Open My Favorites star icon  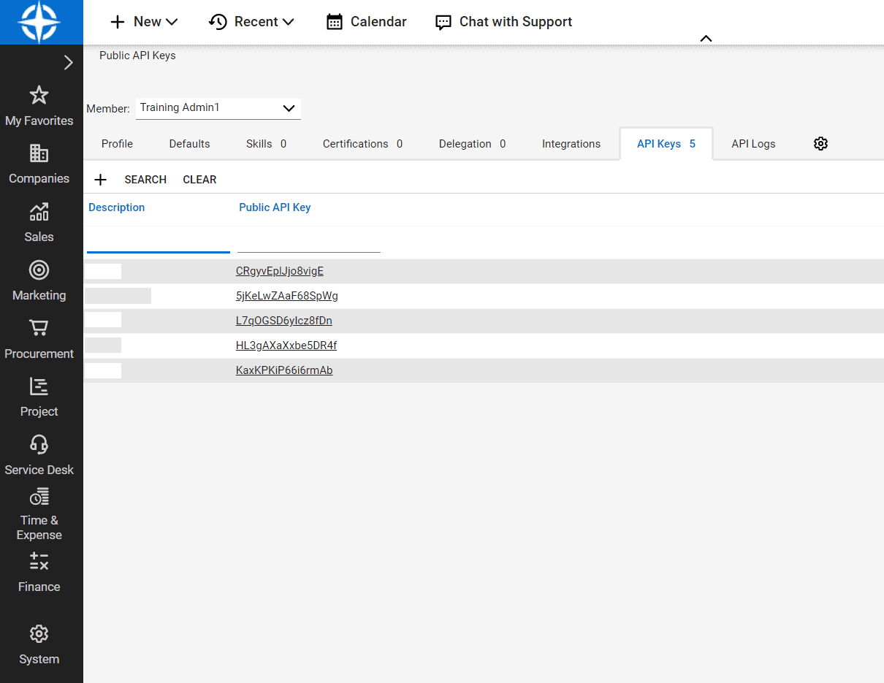(39, 95)
